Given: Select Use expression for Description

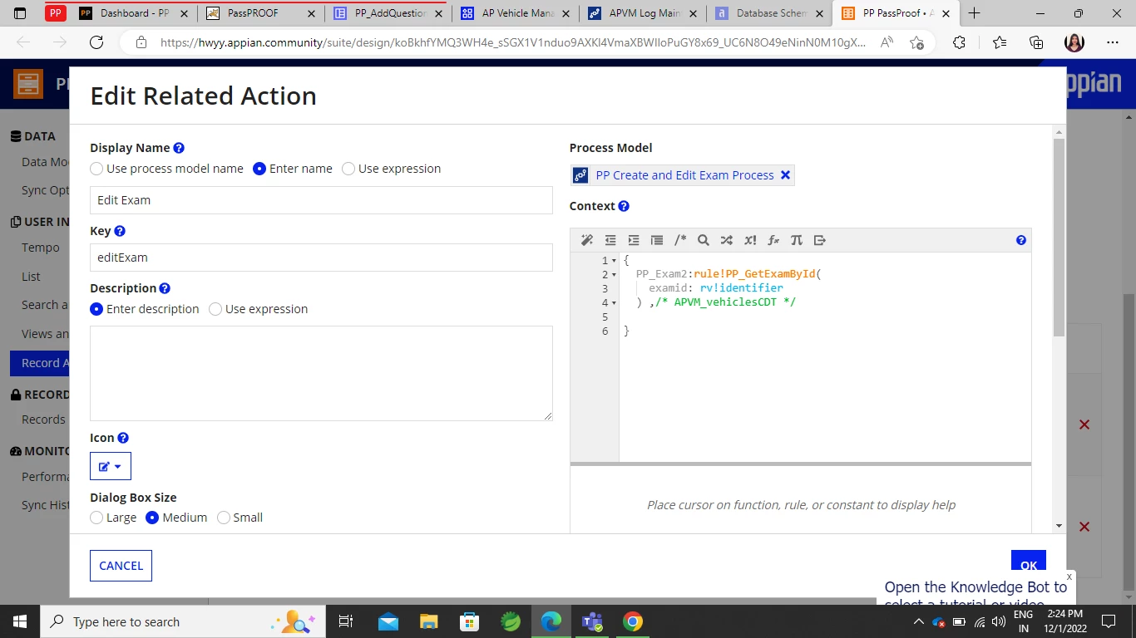Looking at the screenshot, I should pyautogui.click(x=215, y=309).
